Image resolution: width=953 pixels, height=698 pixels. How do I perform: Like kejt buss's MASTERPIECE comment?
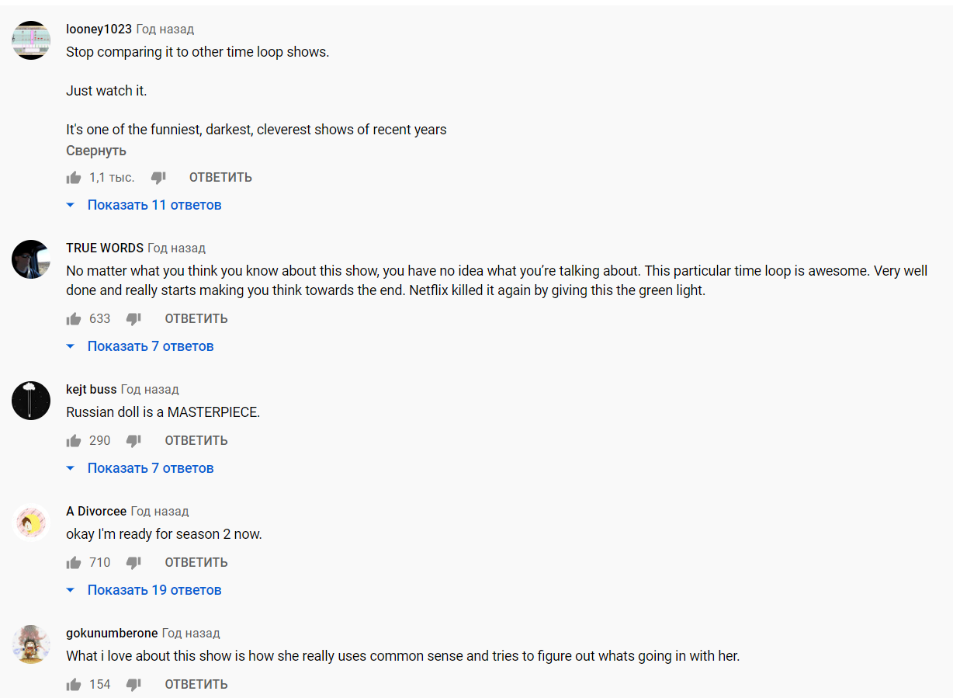(74, 441)
